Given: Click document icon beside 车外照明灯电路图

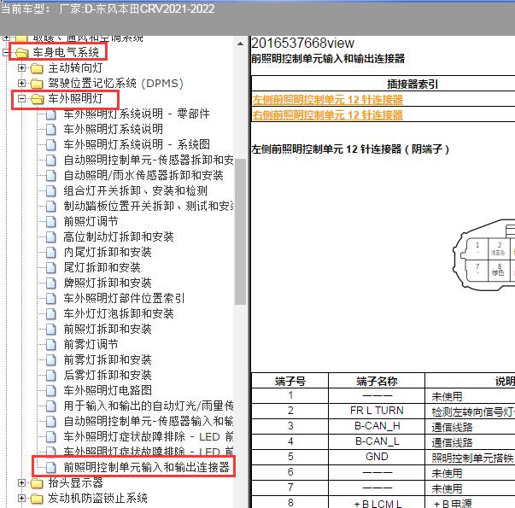Looking at the screenshot, I should [51, 391].
